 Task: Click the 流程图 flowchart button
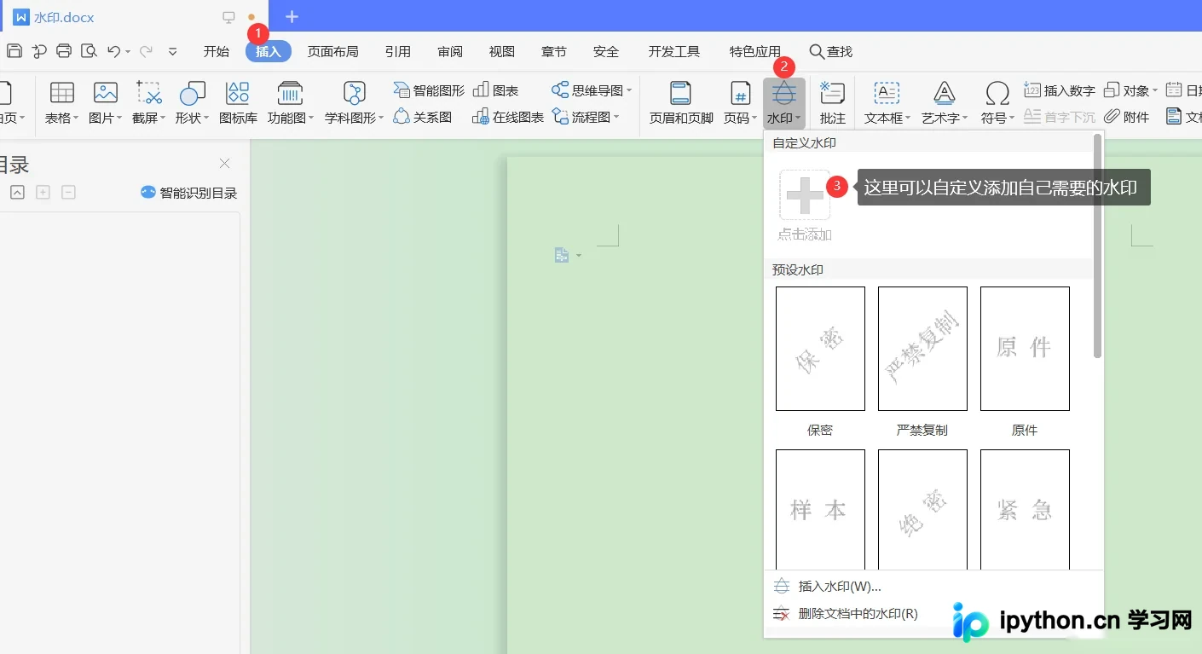(x=585, y=117)
